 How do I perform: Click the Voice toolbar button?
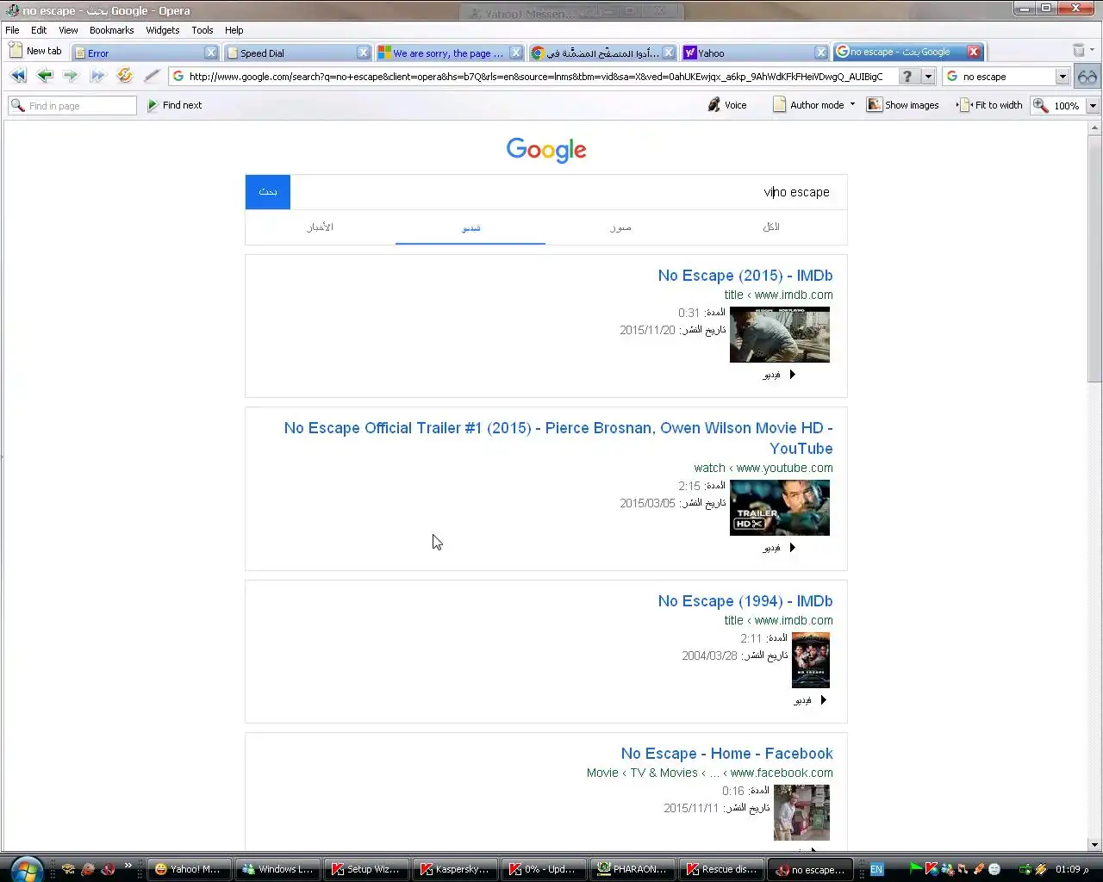[x=727, y=105]
